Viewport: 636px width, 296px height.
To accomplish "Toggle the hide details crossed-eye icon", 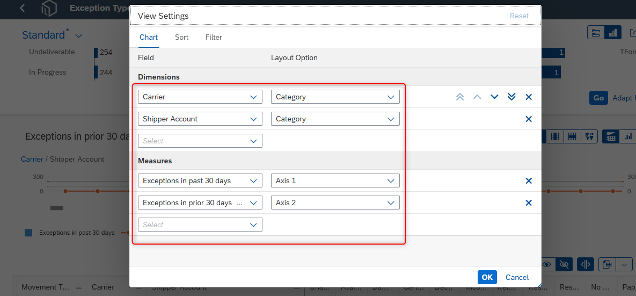I will click(564, 264).
